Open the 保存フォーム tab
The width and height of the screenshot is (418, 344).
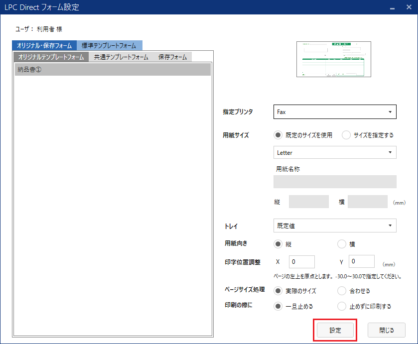(172, 56)
